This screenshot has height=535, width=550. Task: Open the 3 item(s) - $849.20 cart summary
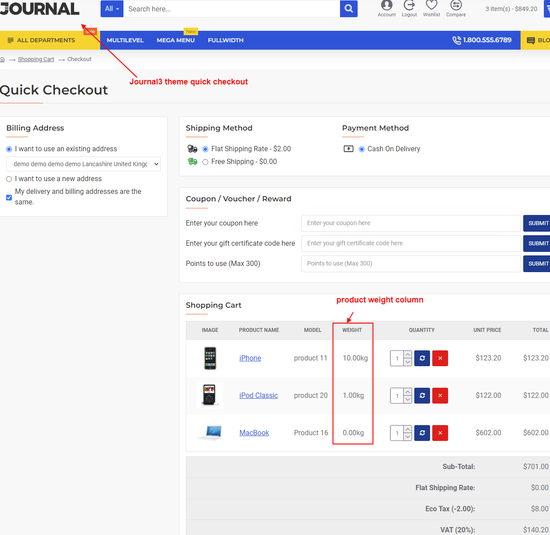point(511,9)
